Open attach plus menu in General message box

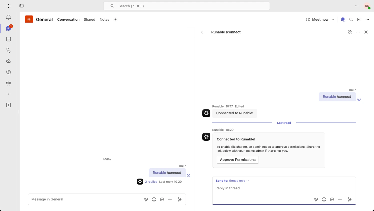[x=170, y=199]
